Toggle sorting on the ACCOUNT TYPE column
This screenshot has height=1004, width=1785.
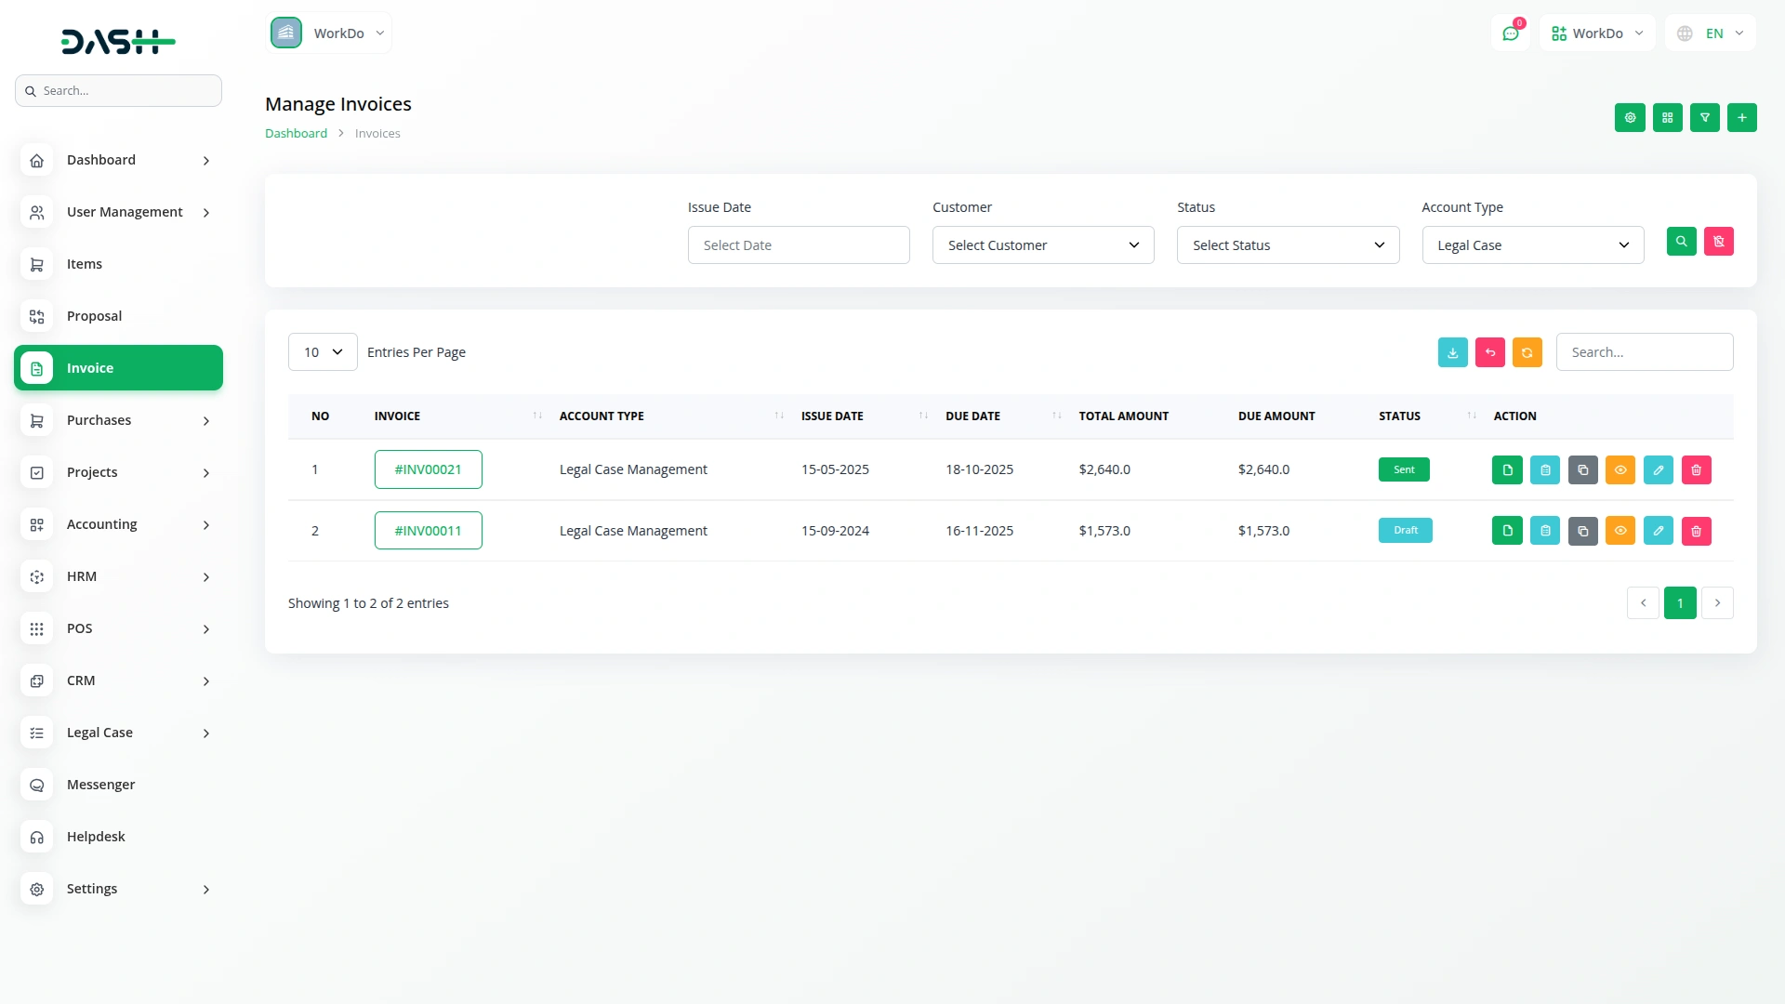(778, 416)
